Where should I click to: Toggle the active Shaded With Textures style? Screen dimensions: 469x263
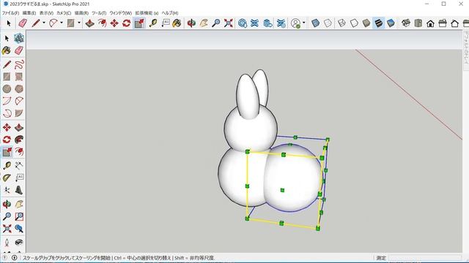[379, 23]
